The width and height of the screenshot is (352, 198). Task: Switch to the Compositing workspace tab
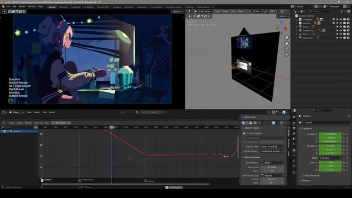click(x=156, y=7)
